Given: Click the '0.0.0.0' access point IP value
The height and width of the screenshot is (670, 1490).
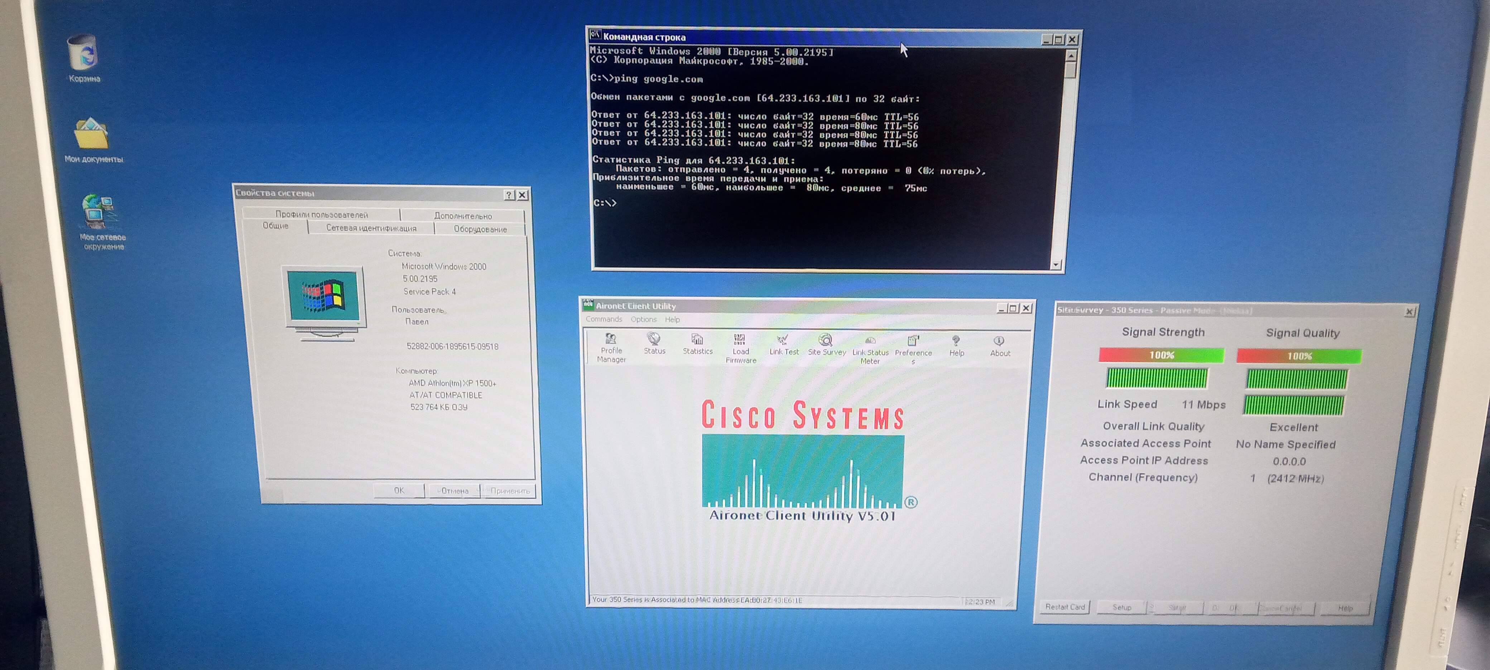Looking at the screenshot, I should click(1289, 461).
